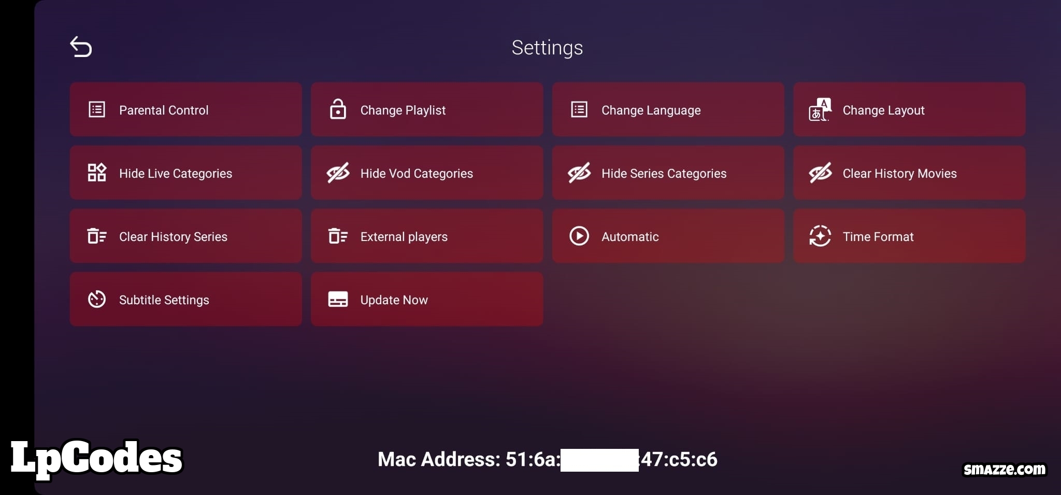Go back using the return arrow icon

pyautogui.click(x=81, y=47)
